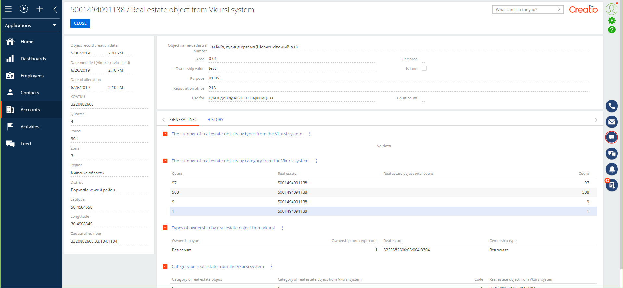
Task: Click the plus quick-add icon
Action: pos(40,9)
